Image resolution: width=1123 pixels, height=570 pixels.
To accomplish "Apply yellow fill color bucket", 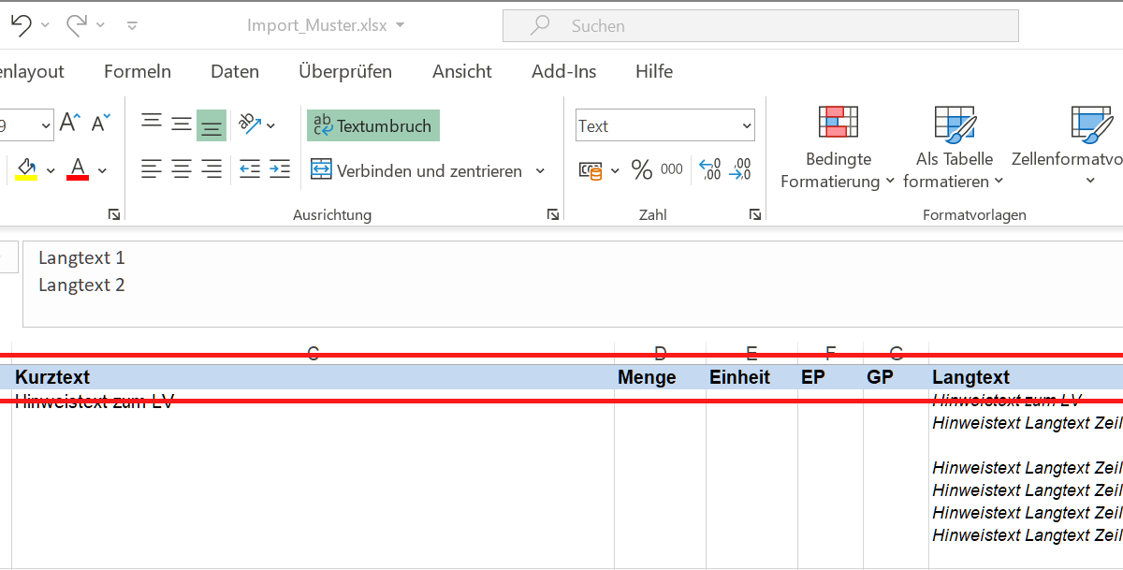I will (26, 169).
